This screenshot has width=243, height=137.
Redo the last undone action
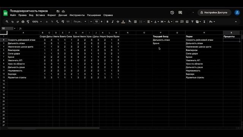tap(18, 22)
